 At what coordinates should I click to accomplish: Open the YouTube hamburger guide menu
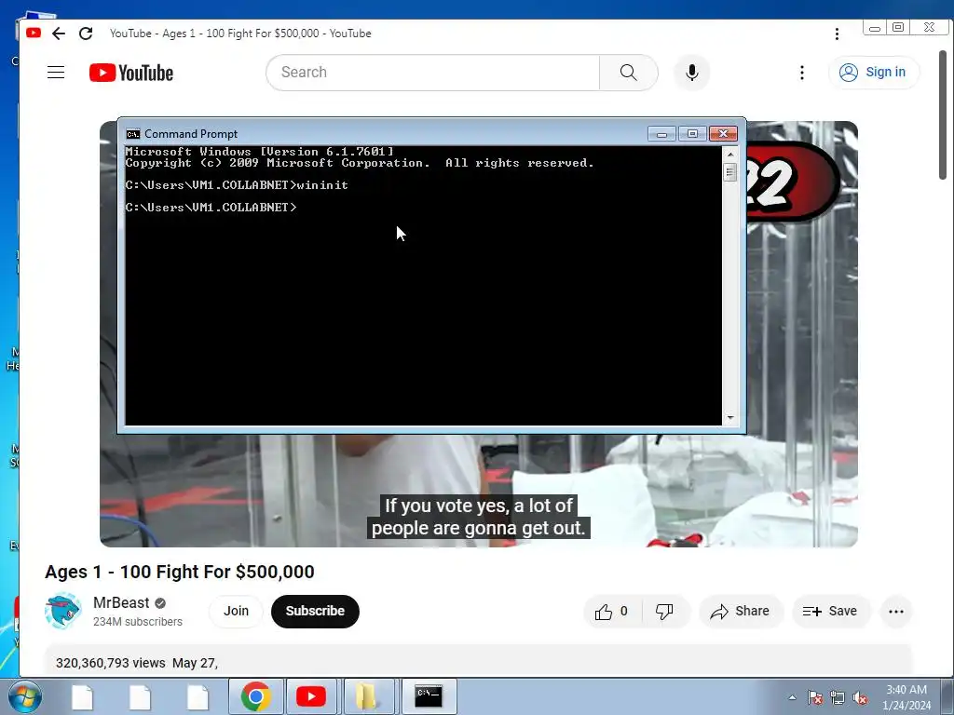pyautogui.click(x=56, y=73)
